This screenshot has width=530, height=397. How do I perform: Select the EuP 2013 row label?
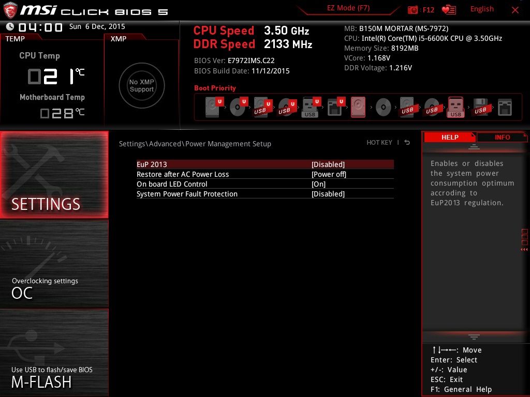pyautogui.click(x=152, y=164)
